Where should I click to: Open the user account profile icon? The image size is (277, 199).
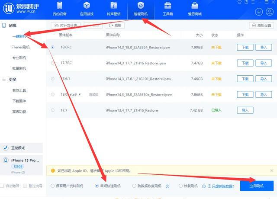270,12
